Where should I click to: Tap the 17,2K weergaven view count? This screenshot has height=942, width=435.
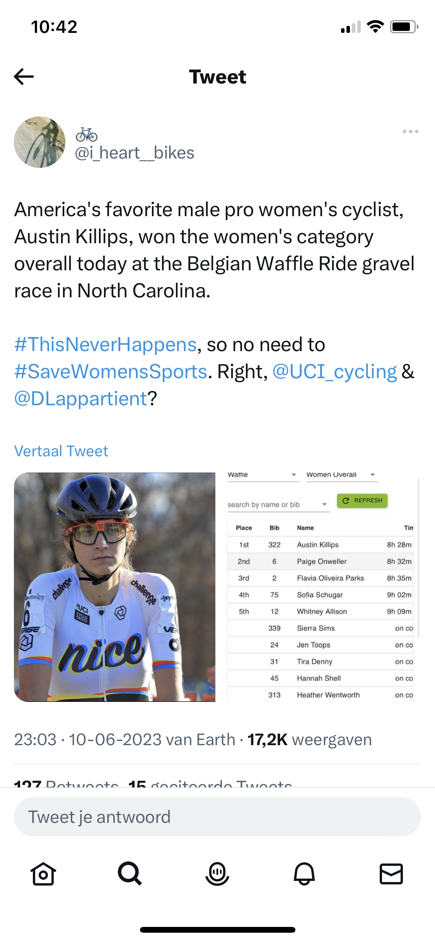coord(309,740)
